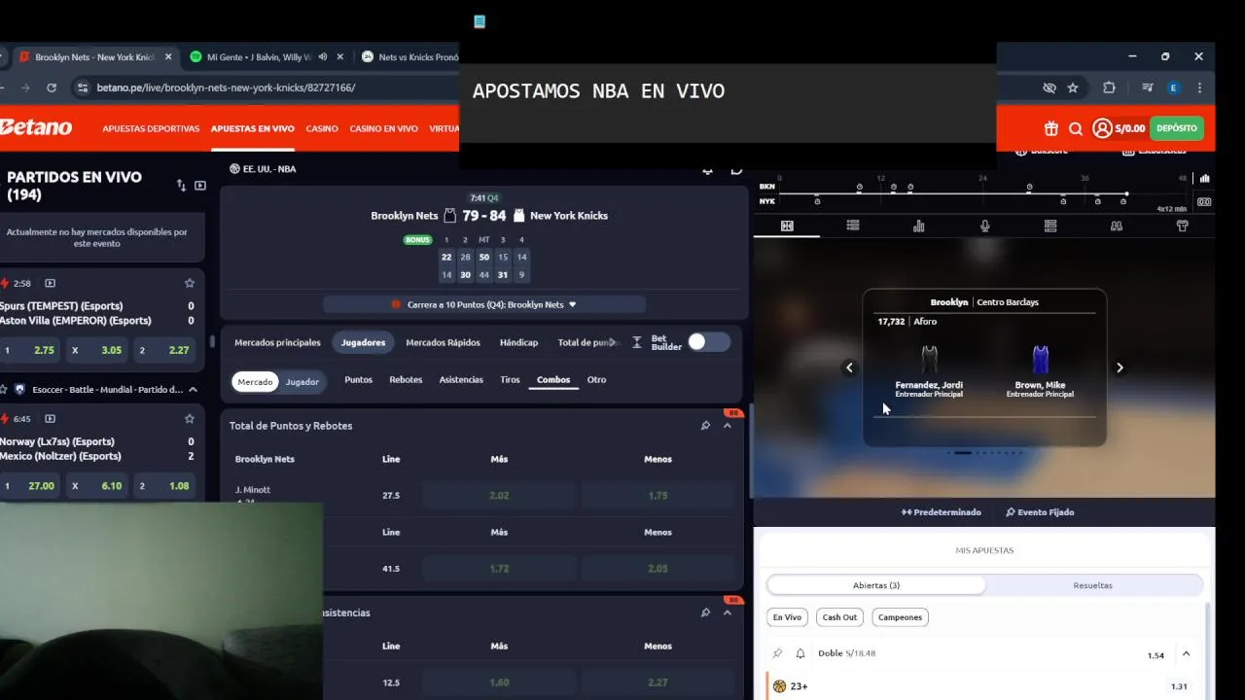Open the Betano search icon
This screenshot has height=700, width=1245.
(x=1076, y=128)
